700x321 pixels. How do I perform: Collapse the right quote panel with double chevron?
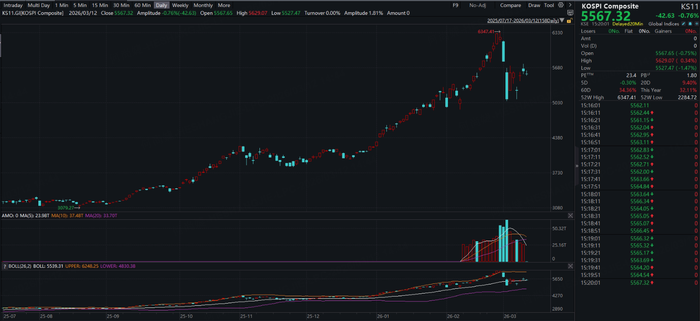click(x=577, y=166)
